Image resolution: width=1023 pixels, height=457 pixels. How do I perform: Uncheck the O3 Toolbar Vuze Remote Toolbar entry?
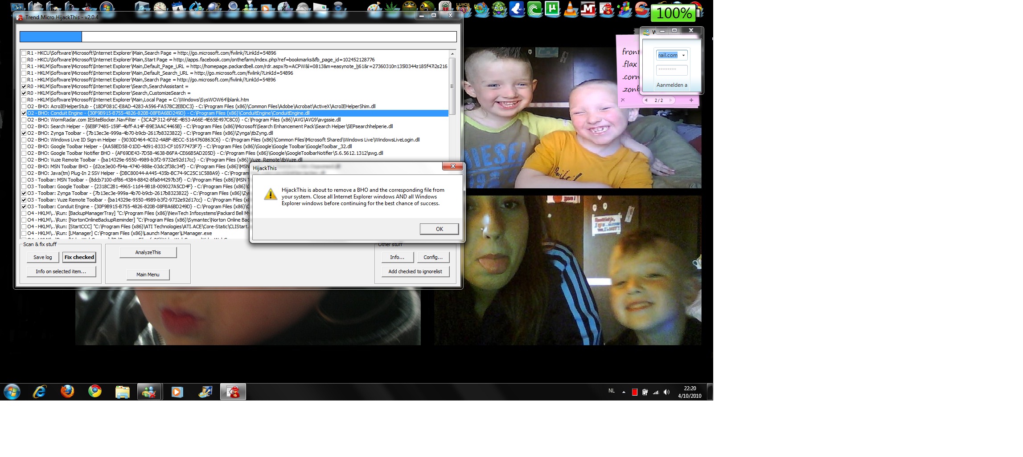click(x=24, y=200)
